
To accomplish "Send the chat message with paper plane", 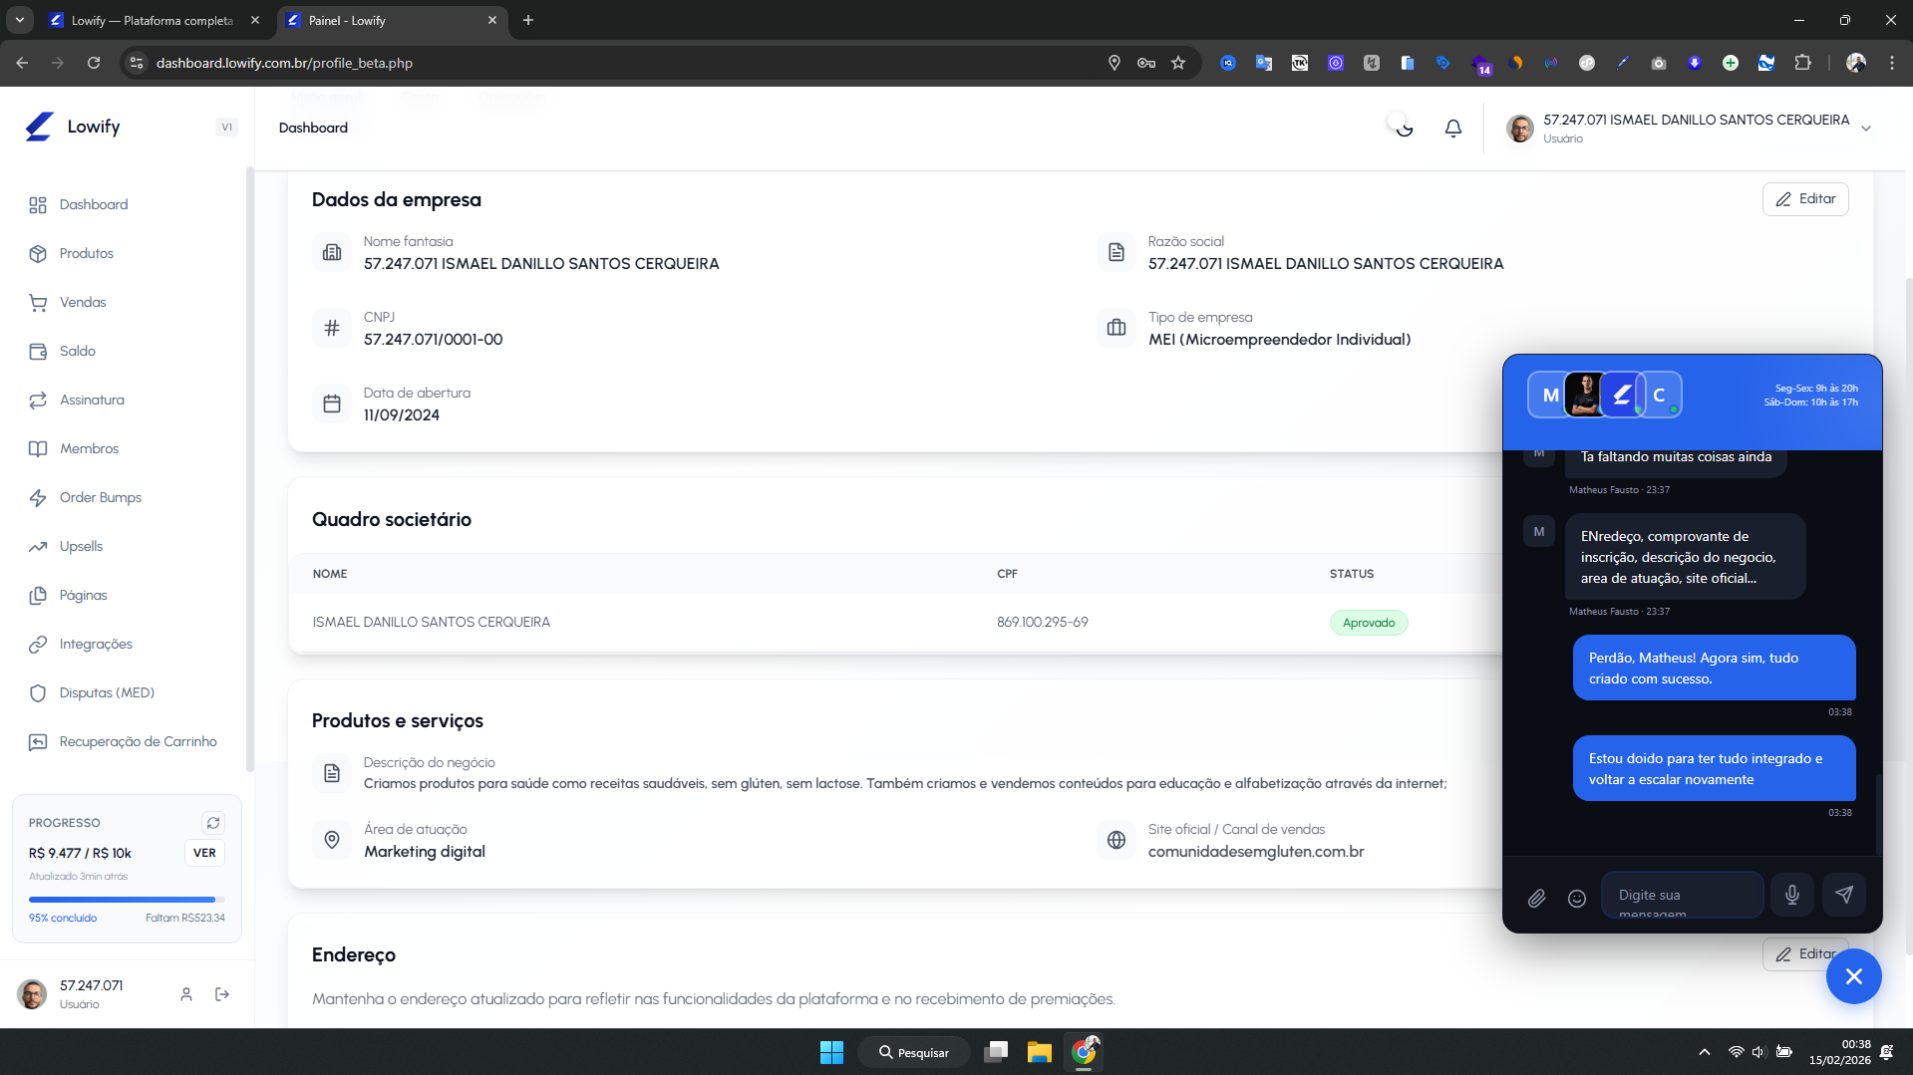I will tap(1843, 895).
